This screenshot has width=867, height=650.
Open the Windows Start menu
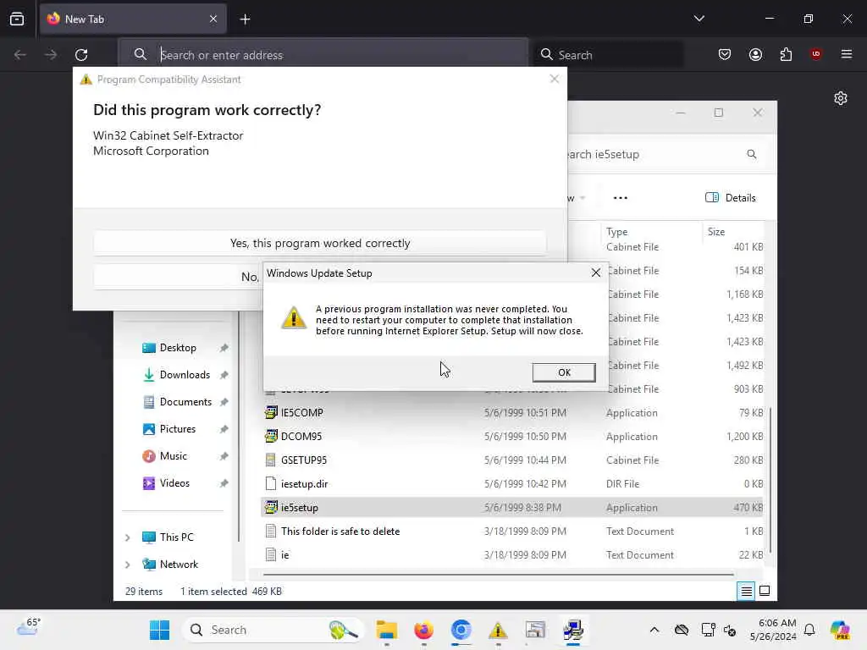click(159, 630)
